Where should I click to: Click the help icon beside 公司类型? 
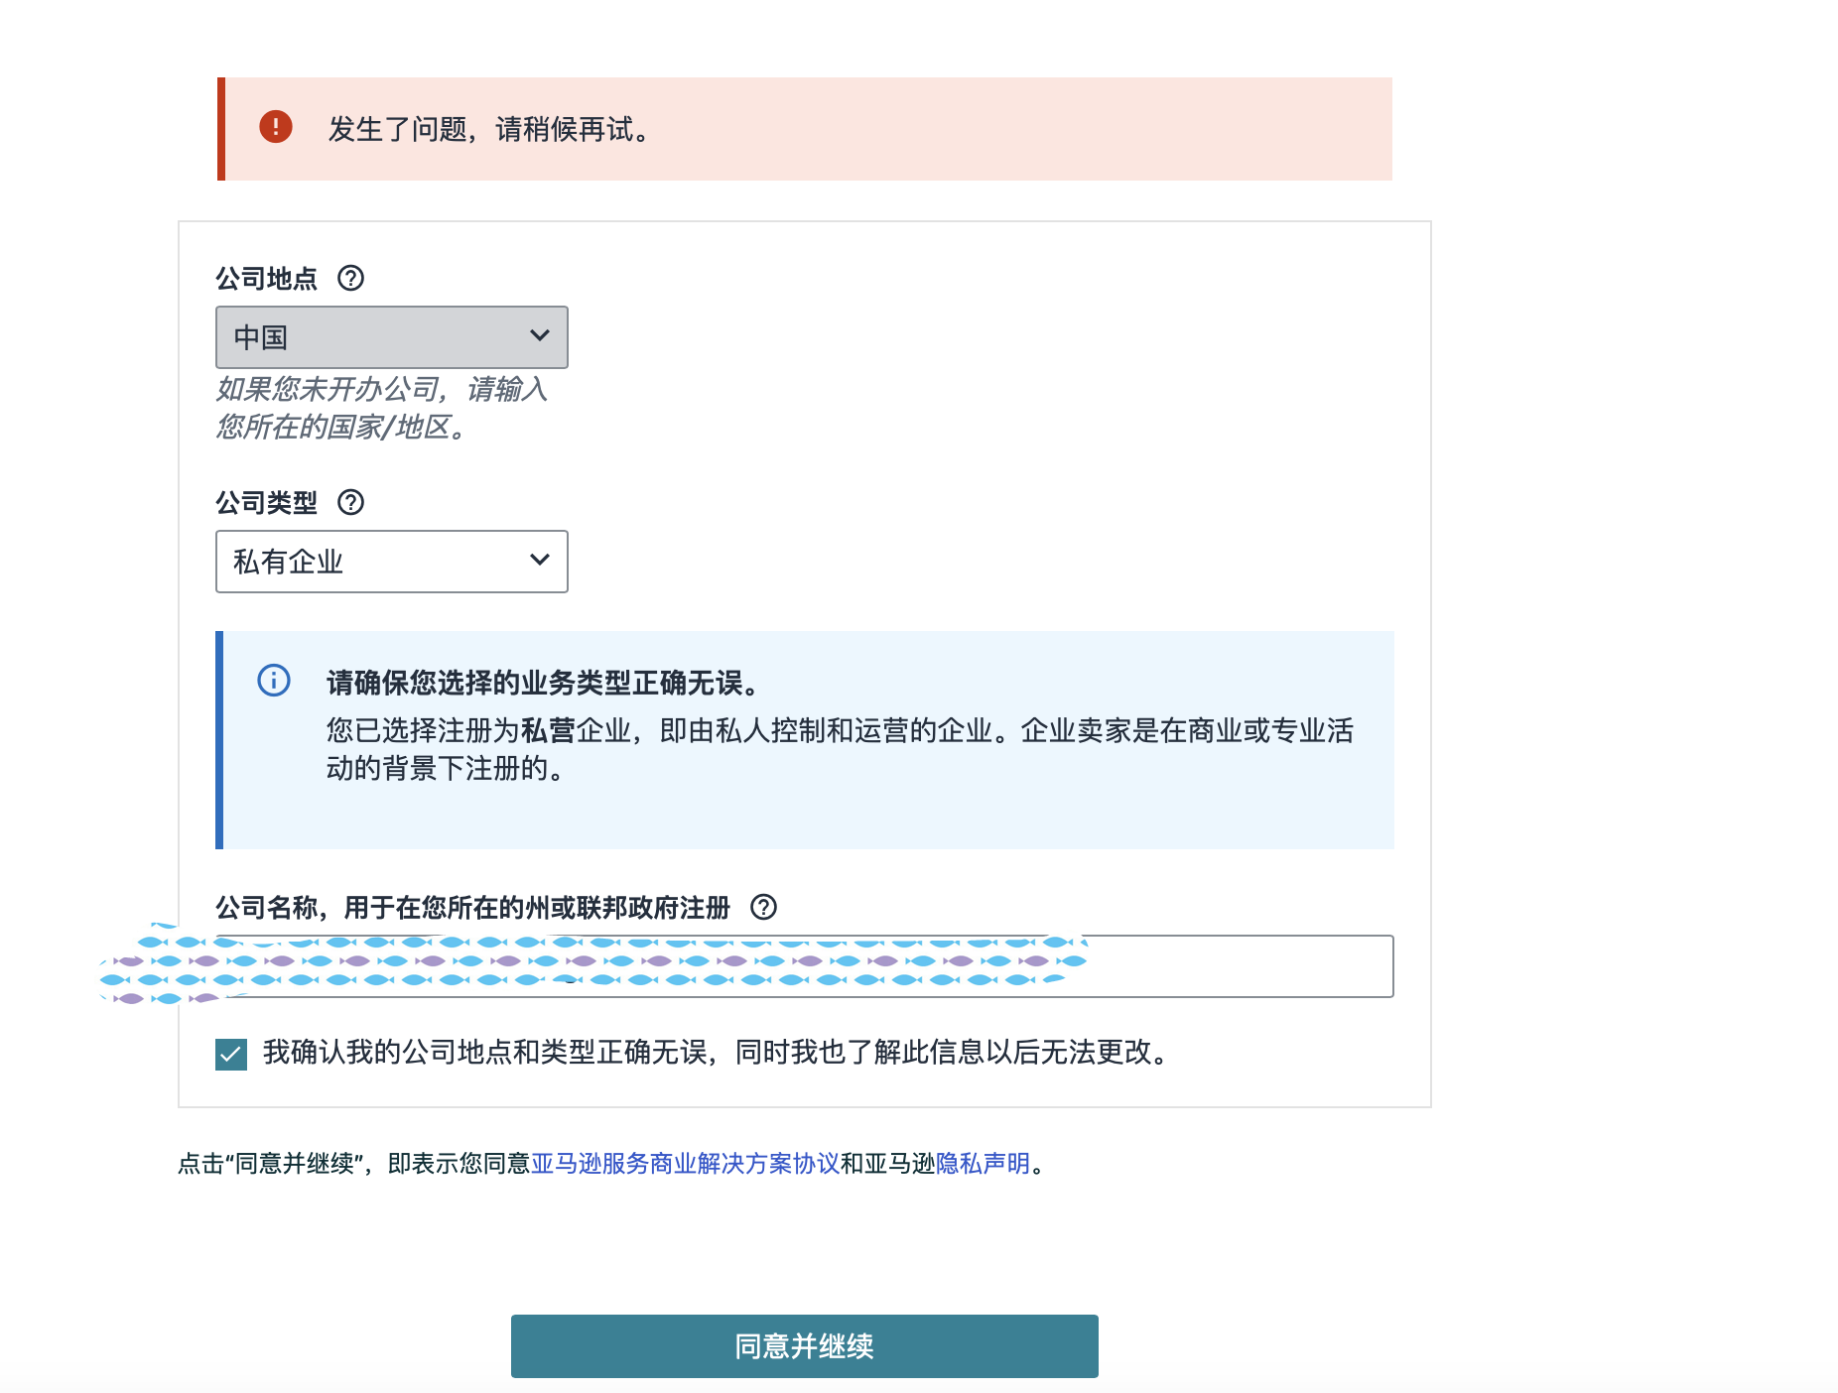tap(350, 502)
